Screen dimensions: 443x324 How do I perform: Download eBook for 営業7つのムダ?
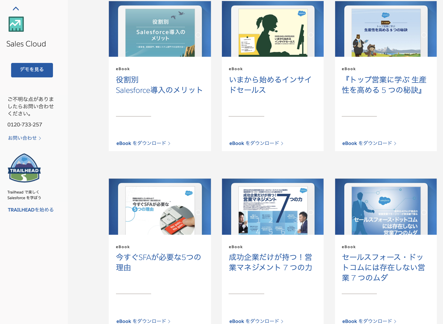[369, 321]
